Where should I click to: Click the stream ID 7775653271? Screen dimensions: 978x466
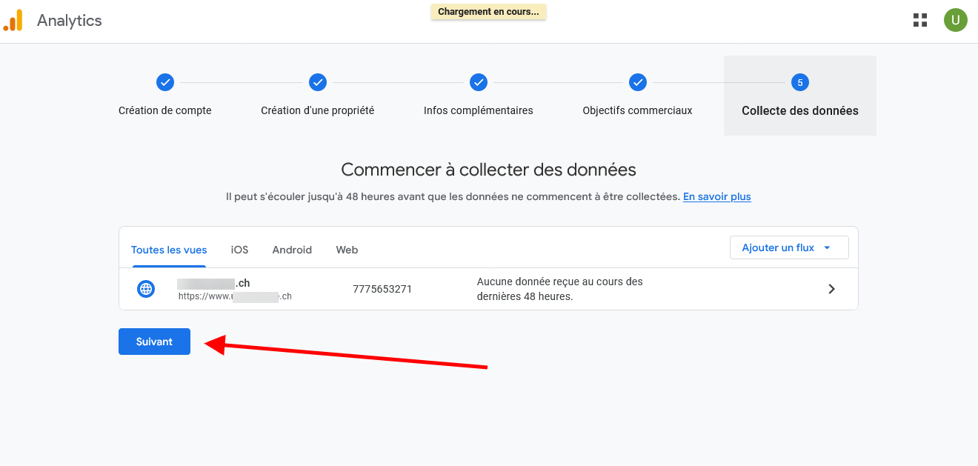[382, 289]
